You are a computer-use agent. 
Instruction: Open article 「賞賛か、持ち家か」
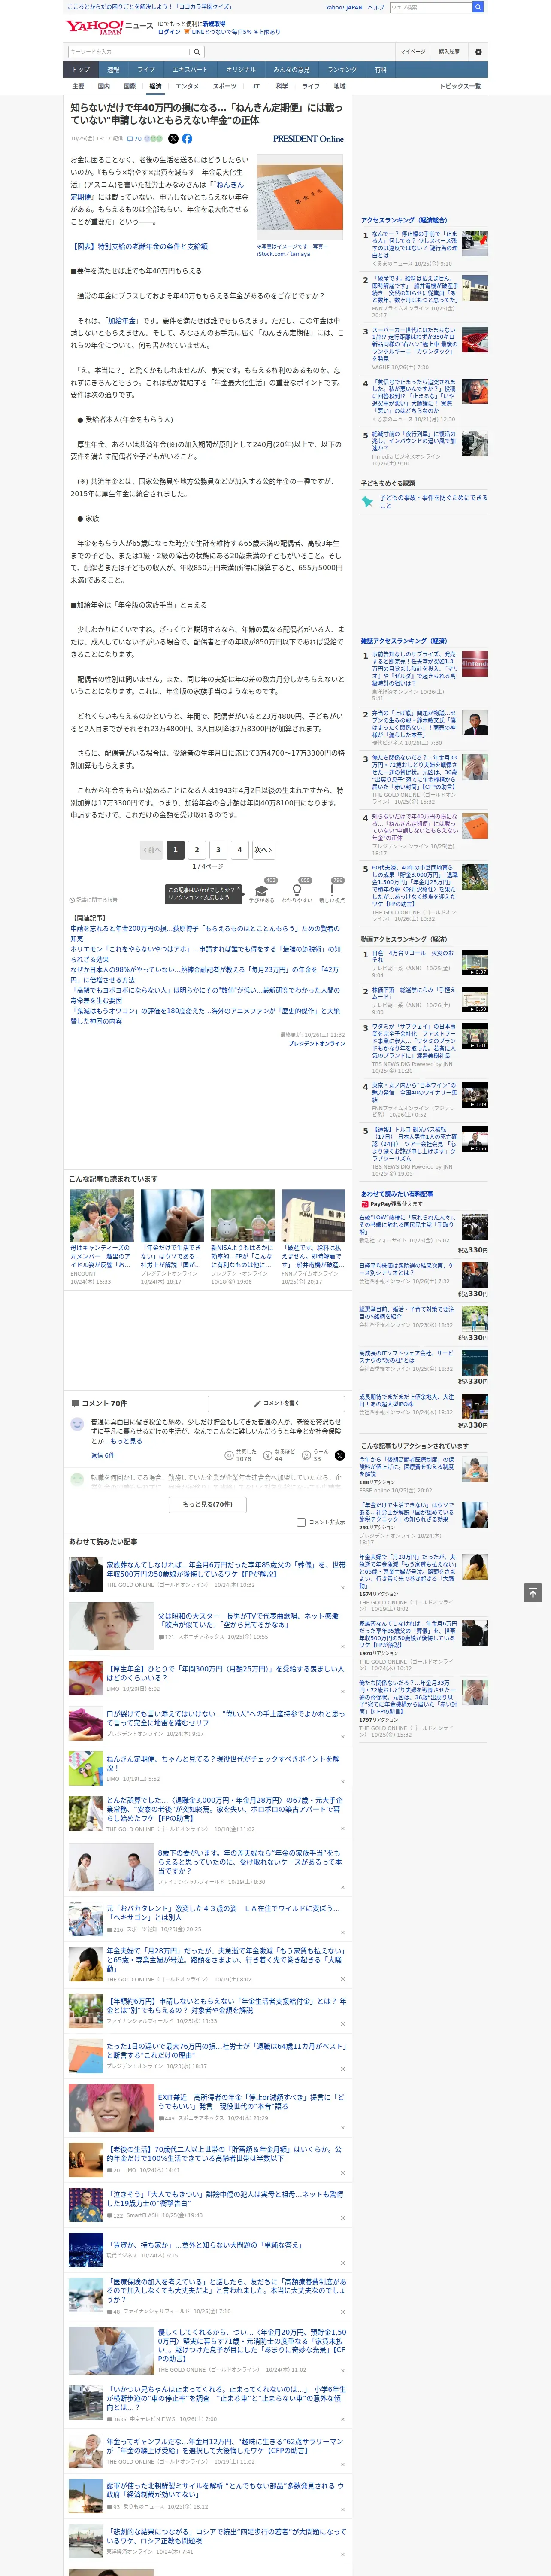click(205, 2245)
